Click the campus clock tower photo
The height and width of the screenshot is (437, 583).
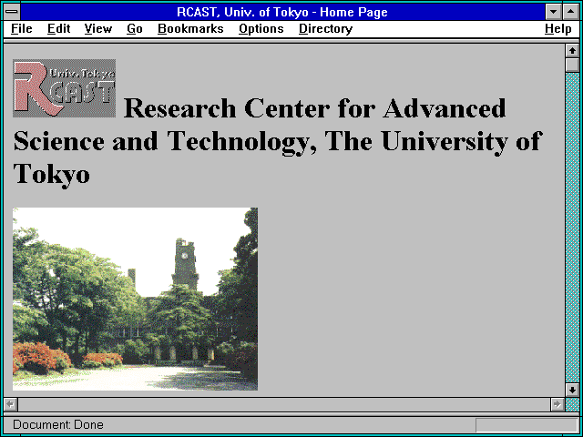[x=135, y=299]
